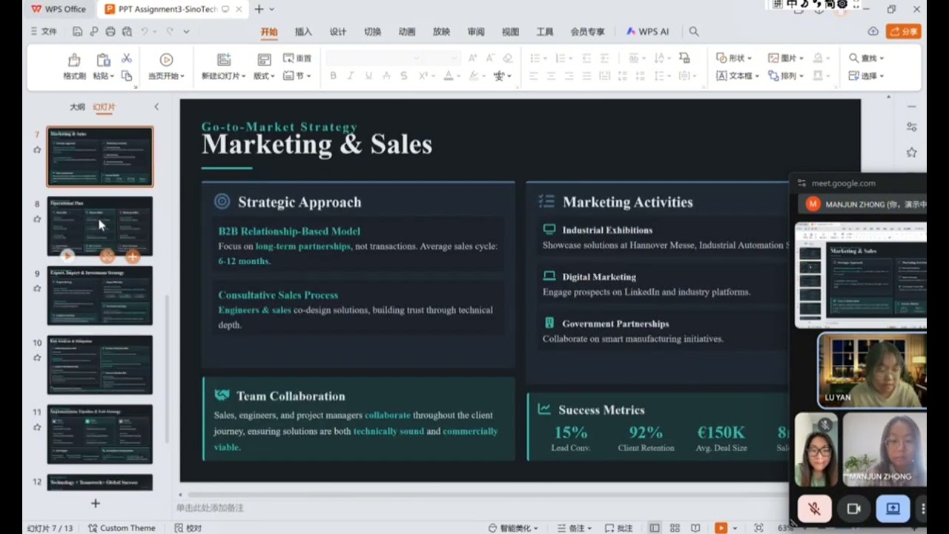Switch to Outline (大纲) pane tab
The height and width of the screenshot is (534, 949).
click(77, 107)
